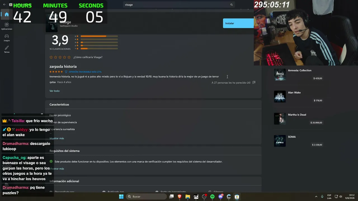Open network settings icon in system tray

tap(336, 197)
